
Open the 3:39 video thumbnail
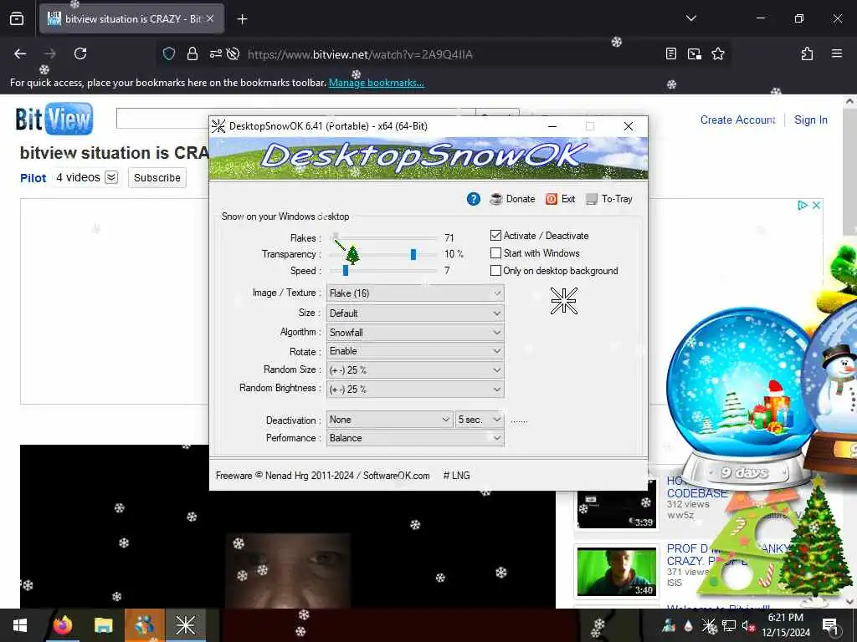coord(617,504)
